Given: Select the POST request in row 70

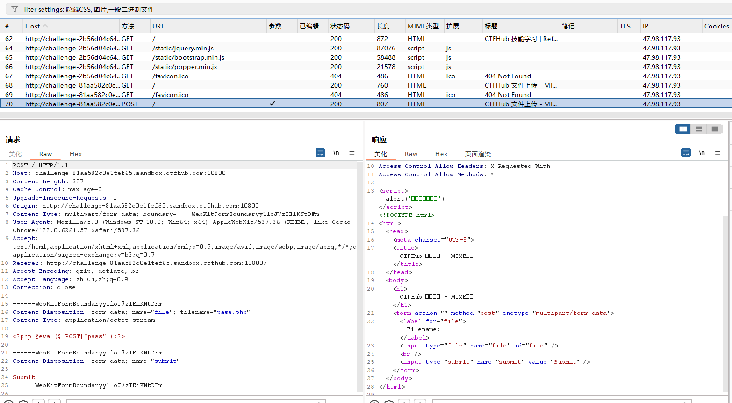Looking at the screenshot, I should point(366,104).
